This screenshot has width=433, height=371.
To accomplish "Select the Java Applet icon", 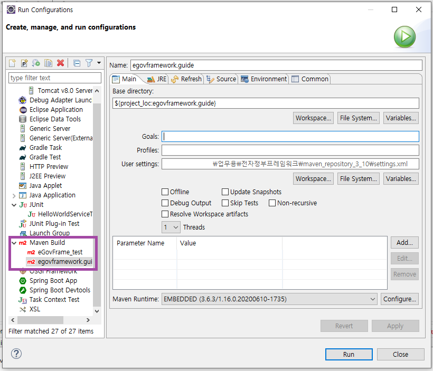I will click(23, 186).
